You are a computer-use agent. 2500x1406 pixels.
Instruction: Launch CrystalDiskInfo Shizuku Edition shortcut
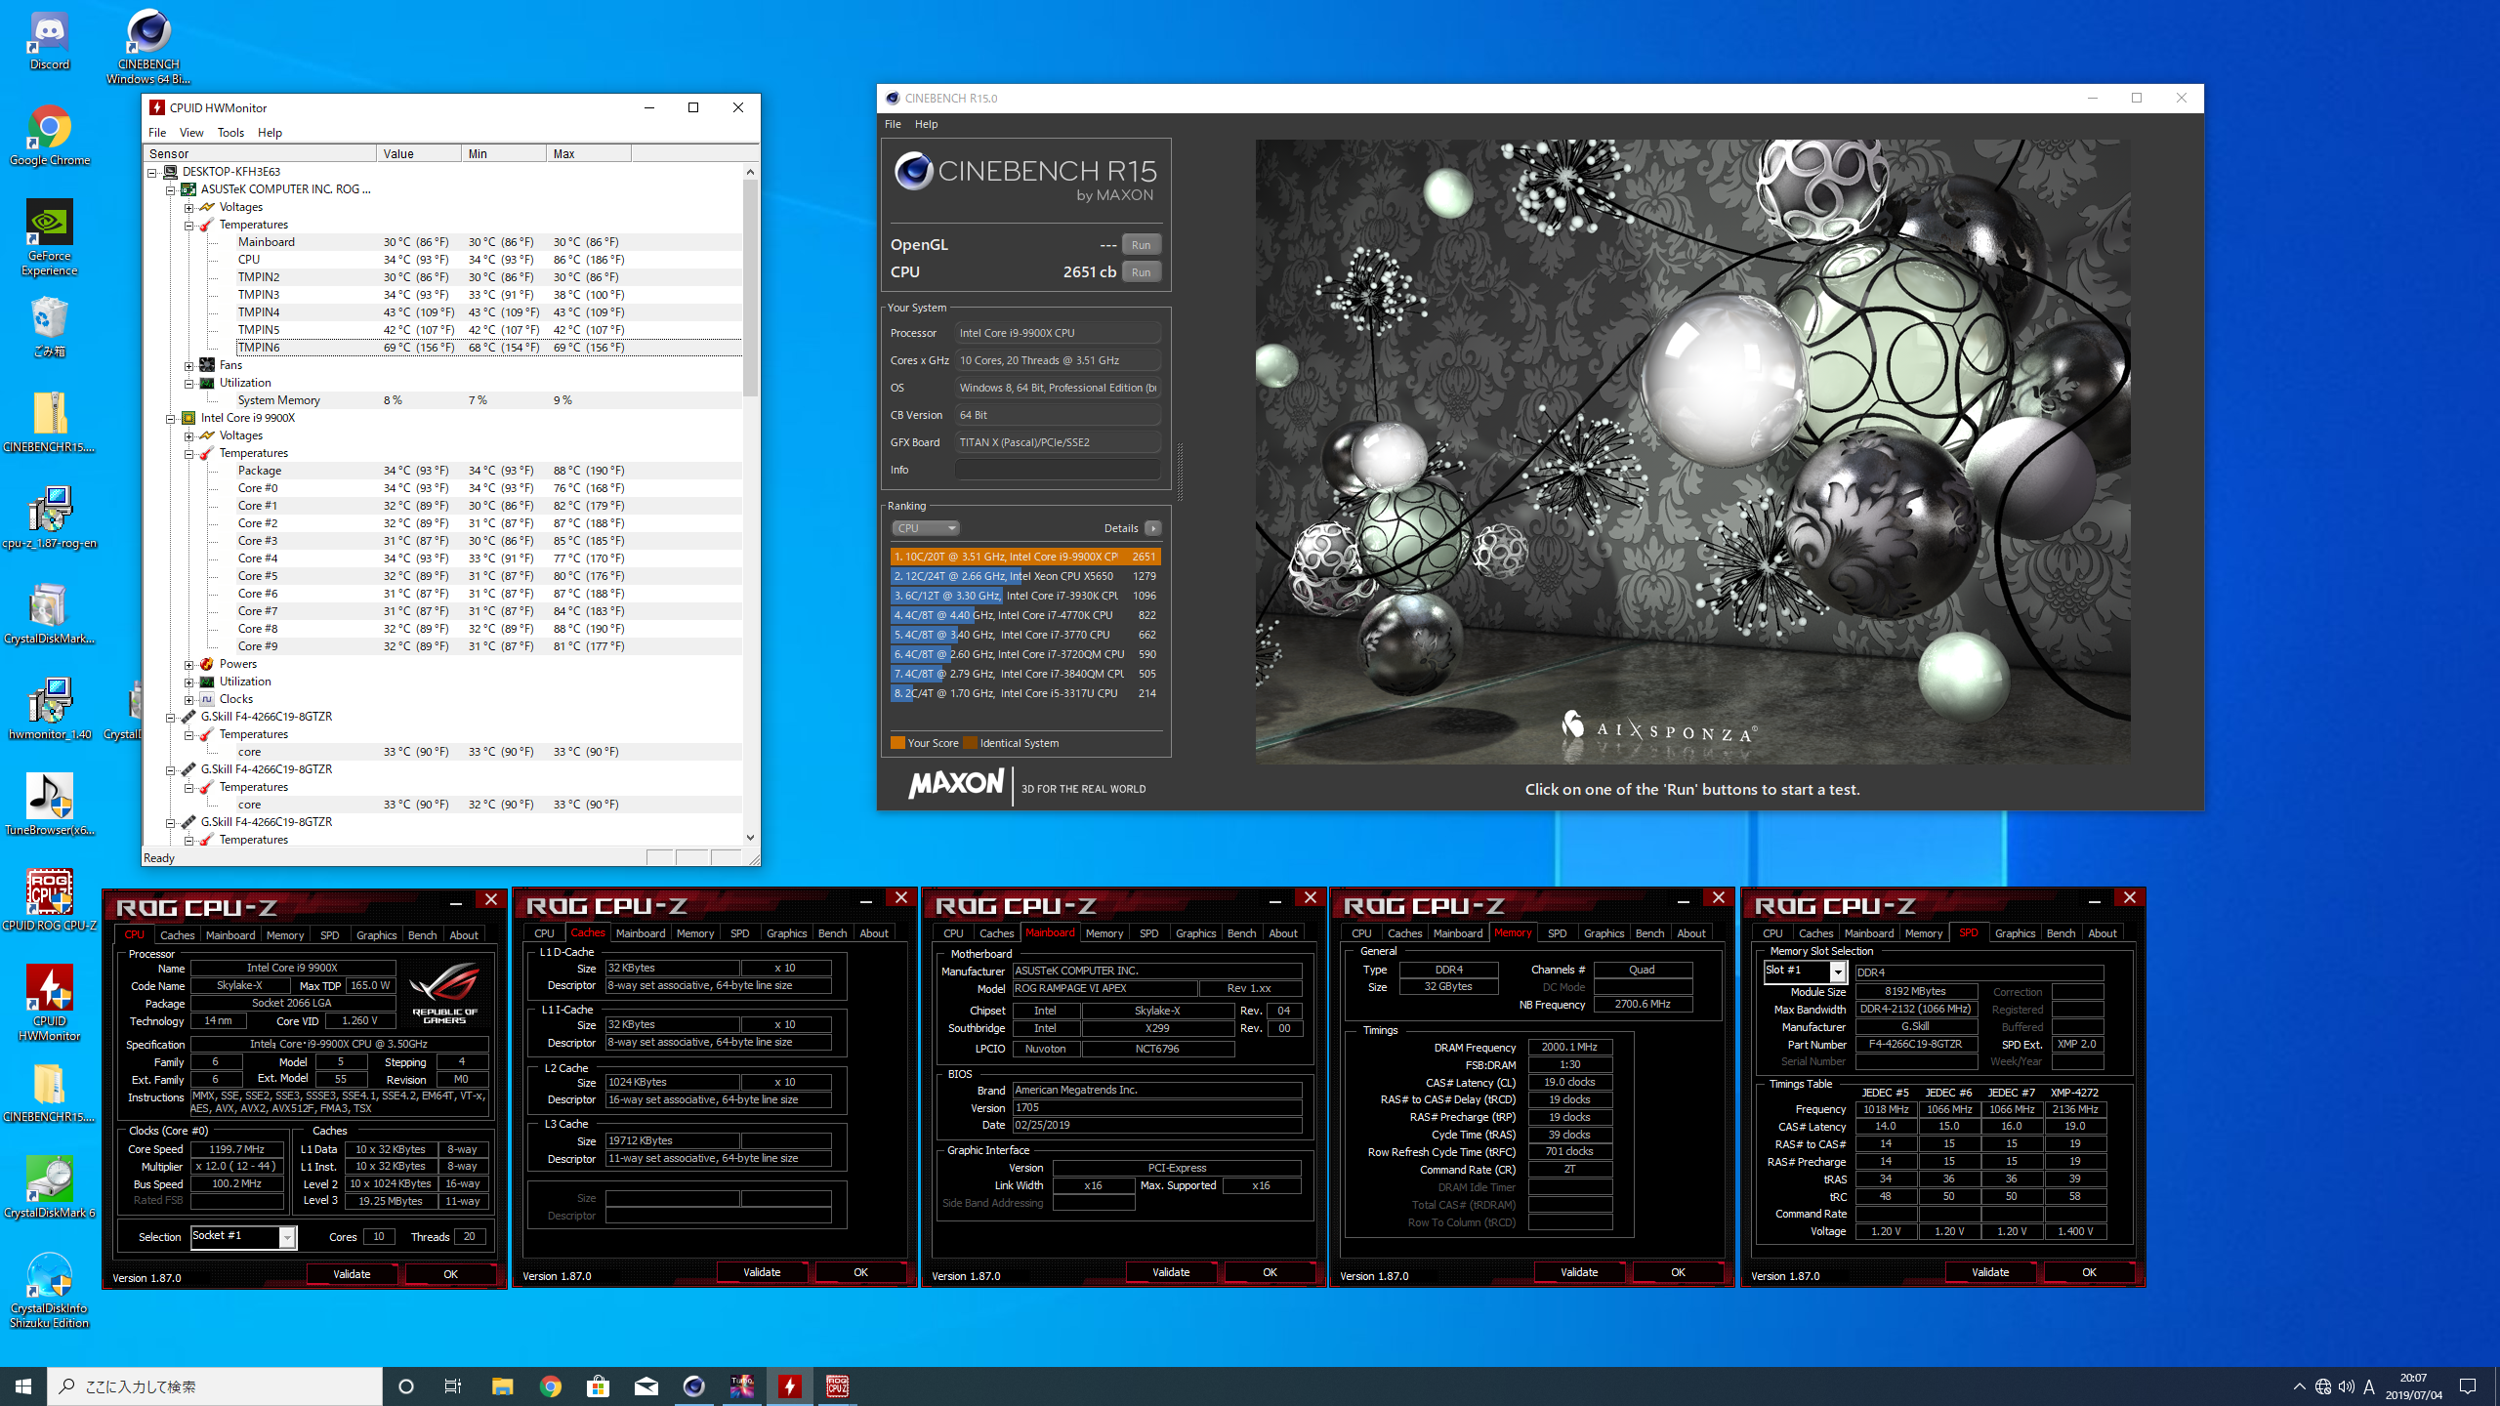tap(49, 1289)
